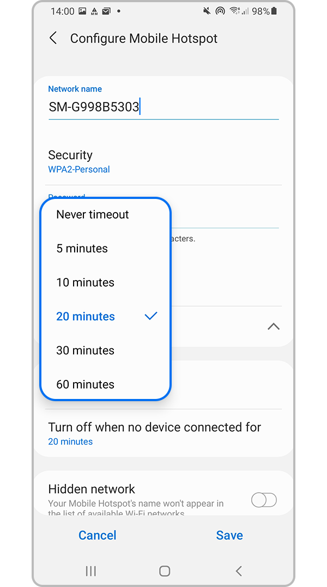Collapse the advanced section with up chevron
This screenshot has width=327, height=587.
click(x=274, y=326)
